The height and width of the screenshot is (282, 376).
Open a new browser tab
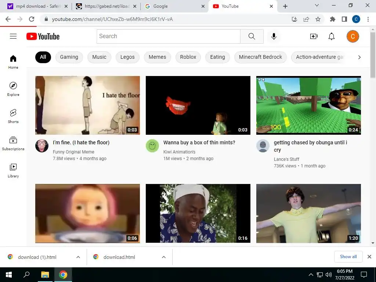coord(285,6)
